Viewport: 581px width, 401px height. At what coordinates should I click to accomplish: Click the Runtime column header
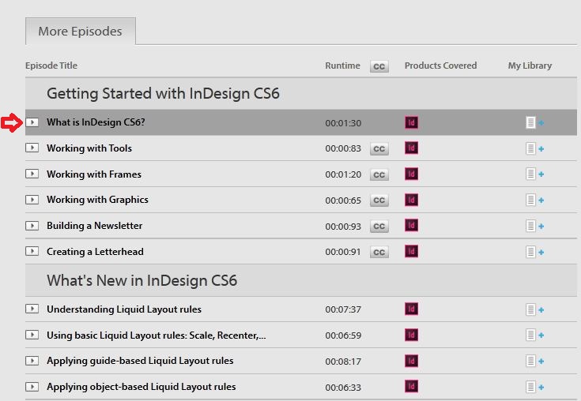tap(342, 66)
